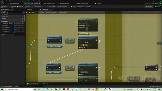Open the Edit menu
This screenshot has width=162, height=91.
(x=10, y=1)
